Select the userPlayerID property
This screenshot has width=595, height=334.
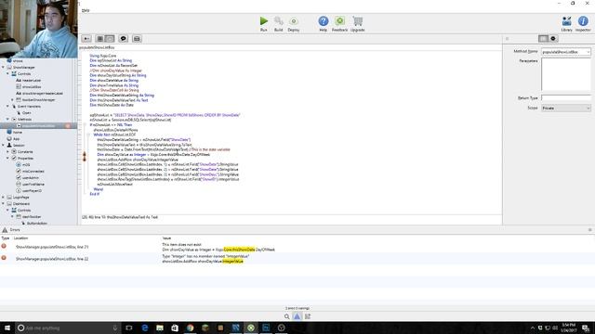(32, 190)
